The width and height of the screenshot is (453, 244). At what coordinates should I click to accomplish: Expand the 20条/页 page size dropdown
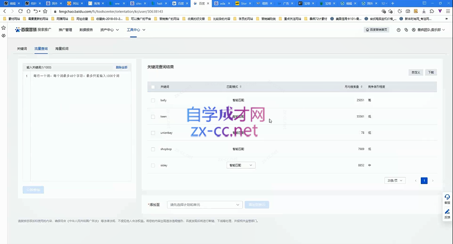click(395, 181)
